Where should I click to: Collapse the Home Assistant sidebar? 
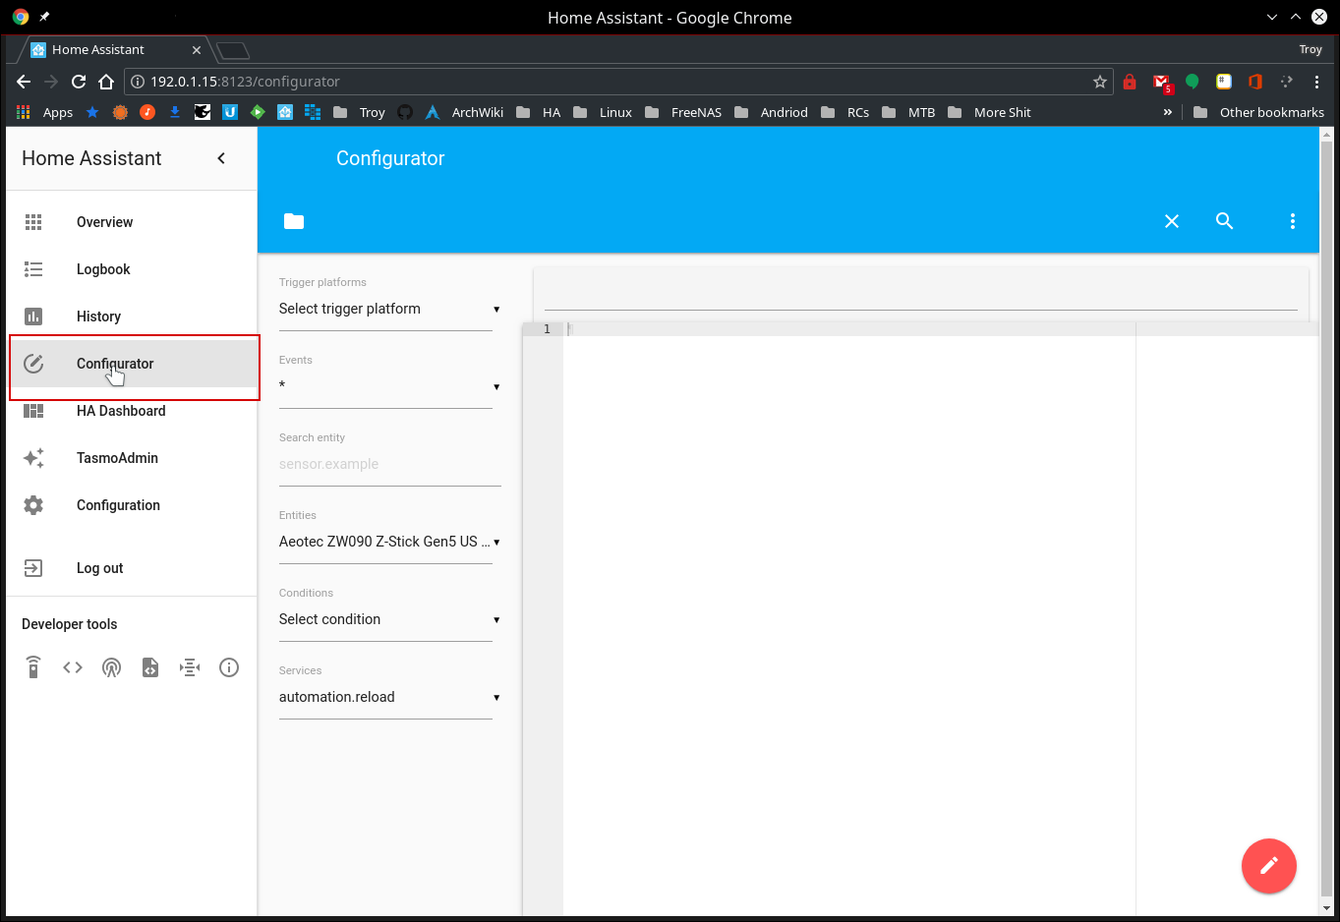pos(221,158)
